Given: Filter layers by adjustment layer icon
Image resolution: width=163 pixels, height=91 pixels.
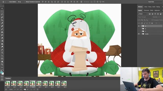Looking at the screenshot, I should tap(152, 14).
